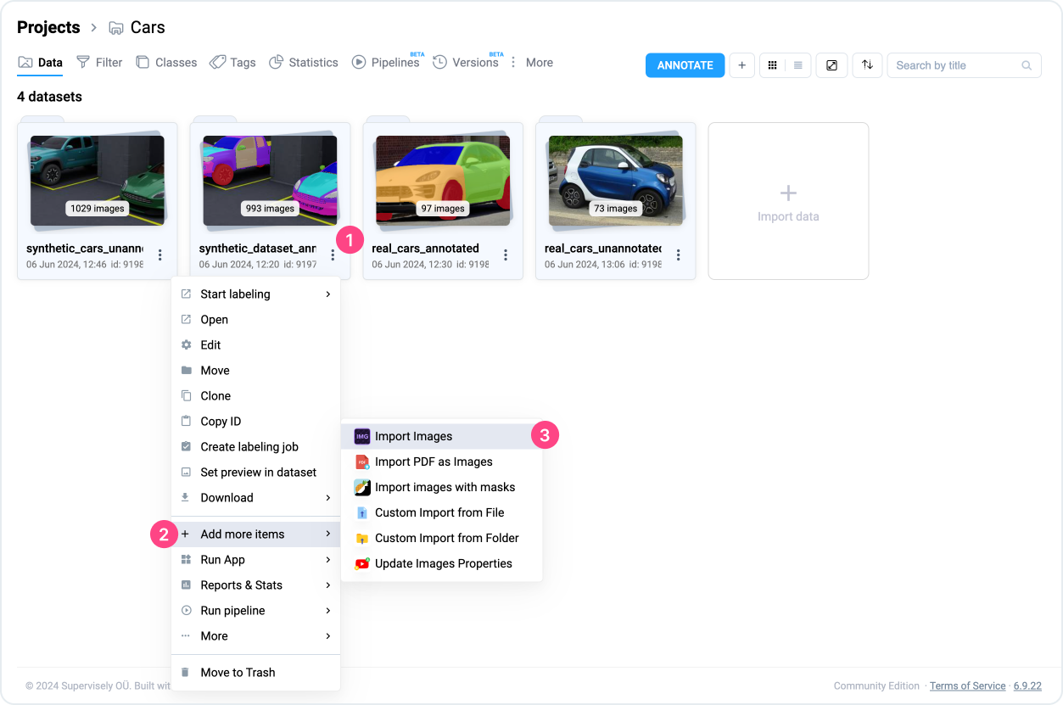Click the plus icon beside ANNOTATE

pyautogui.click(x=741, y=65)
